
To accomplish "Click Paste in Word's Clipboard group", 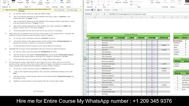I will tap(4, 2).
